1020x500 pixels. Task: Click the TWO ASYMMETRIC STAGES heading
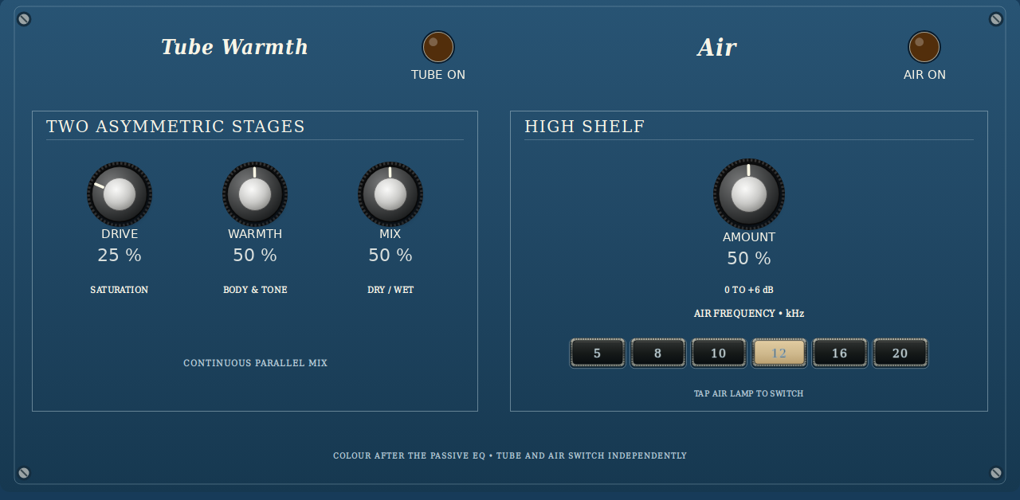click(175, 127)
